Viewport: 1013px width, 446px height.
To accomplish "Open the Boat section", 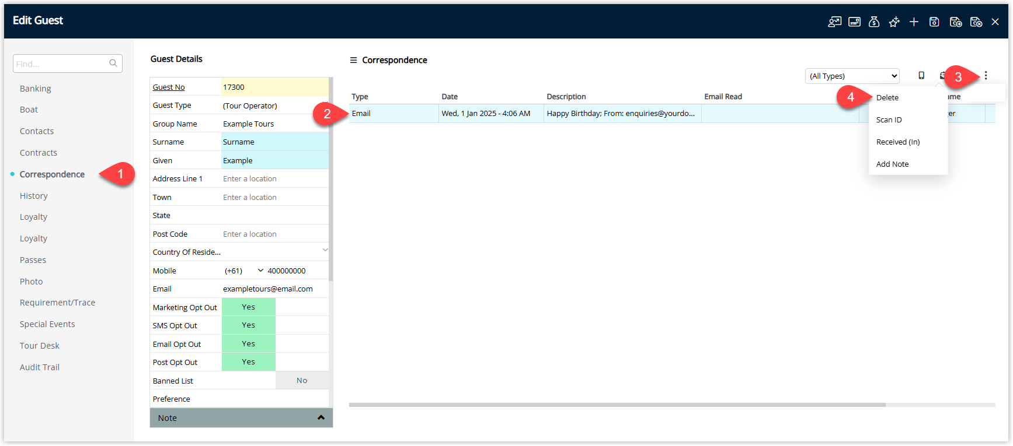I will coord(29,110).
